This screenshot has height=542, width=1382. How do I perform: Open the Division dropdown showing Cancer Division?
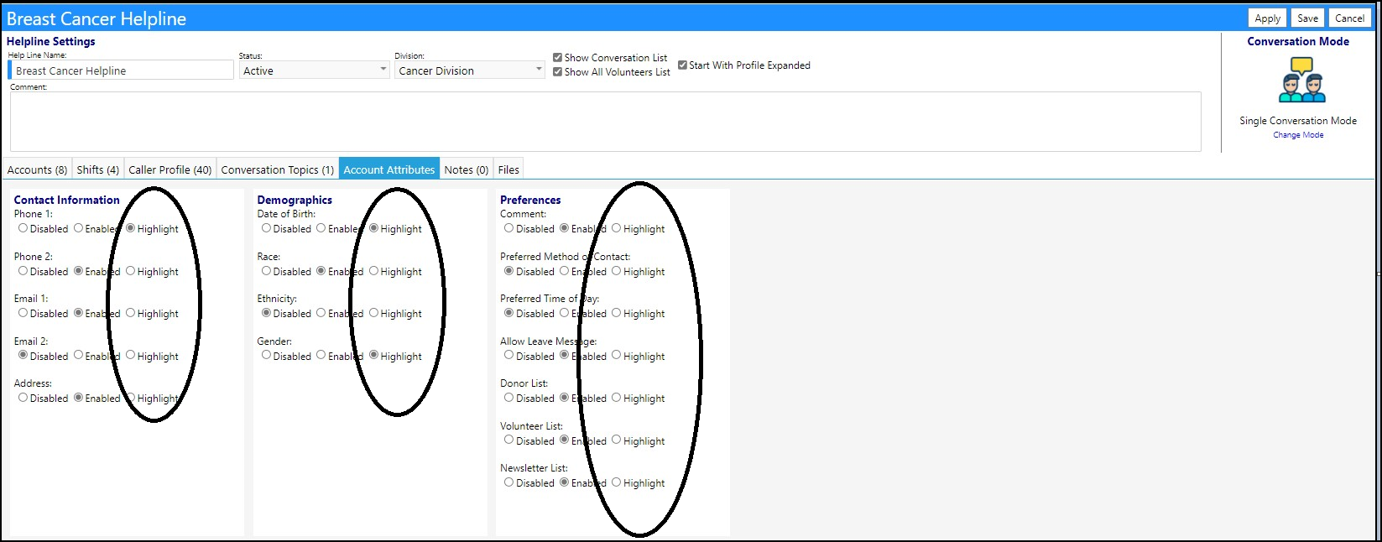click(x=470, y=70)
